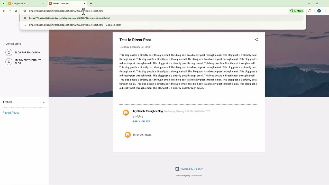This screenshot has width=329, height=185.
Task: Click the search magnifier icon in suggestions
Action: (25, 25)
